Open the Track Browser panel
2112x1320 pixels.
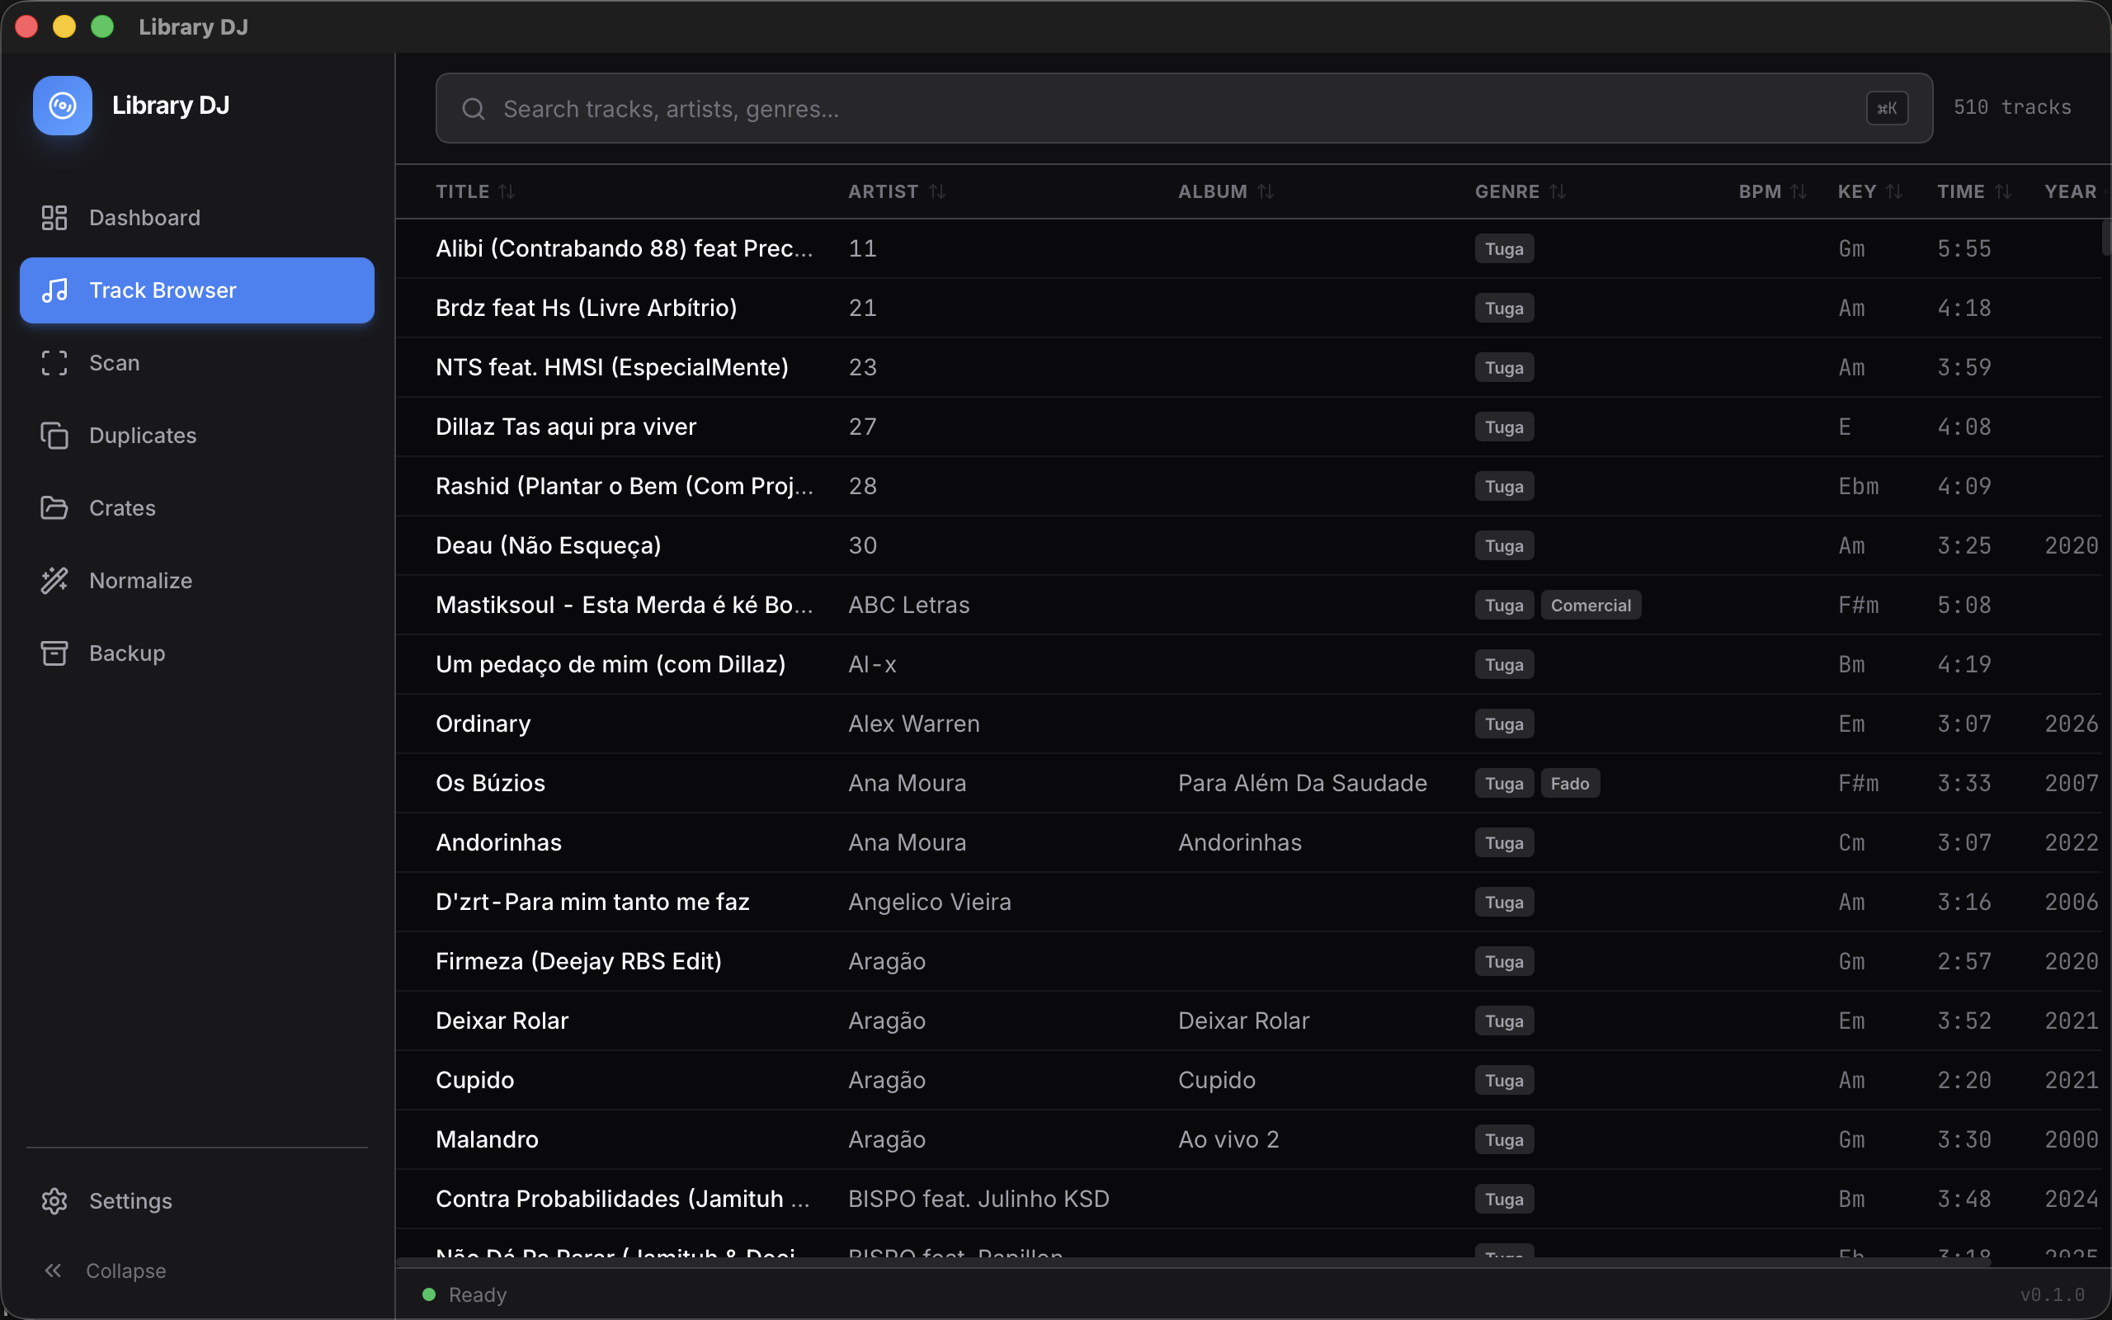[x=163, y=290]
